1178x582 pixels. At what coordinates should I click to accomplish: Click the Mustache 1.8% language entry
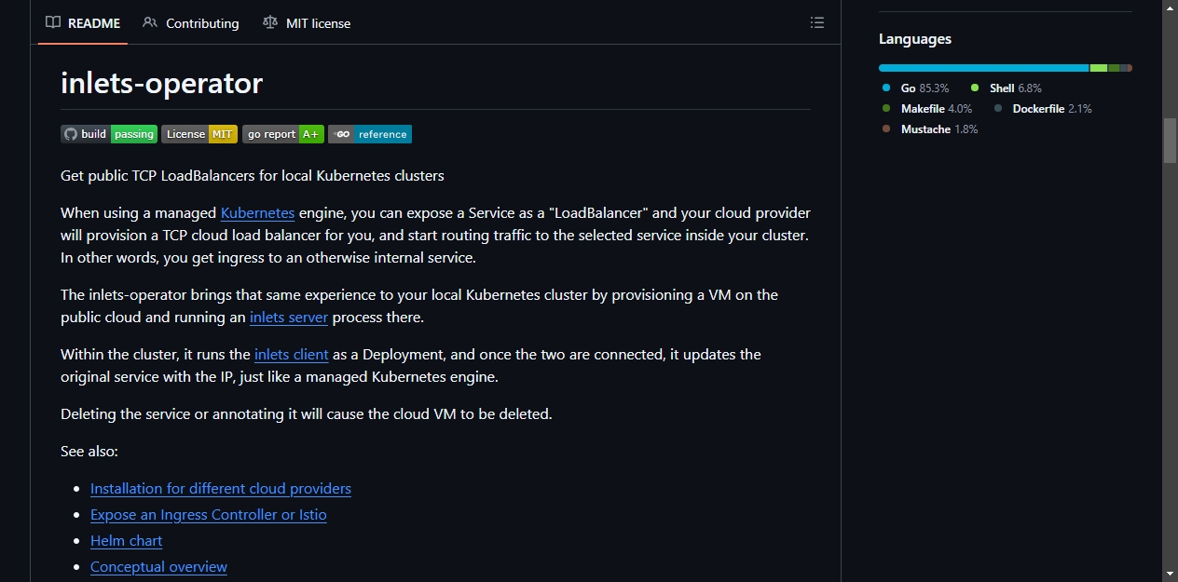(929, 129)
